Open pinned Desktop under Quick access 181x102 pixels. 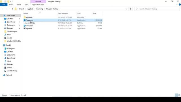[x=10, y=19]
